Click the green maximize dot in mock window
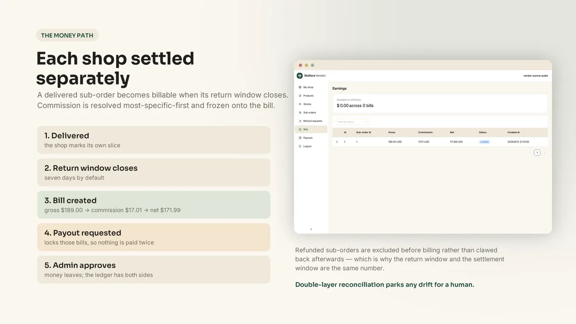Image resolution: width=576 pixels, height=324 pixels. pyautogui.click(x=312, y=65)
